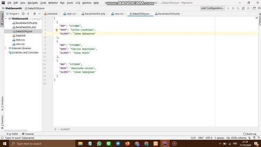Select view.css in project tree
The image size is (261, 147).
[20, 44]
